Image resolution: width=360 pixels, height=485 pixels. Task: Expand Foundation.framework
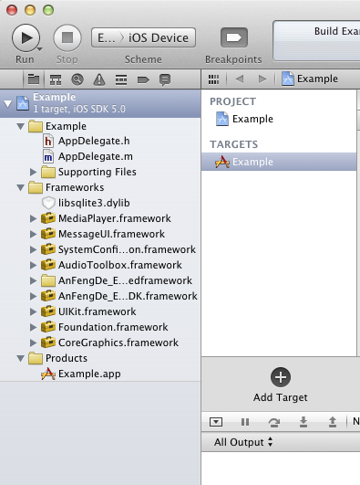(x=33, y=327)
